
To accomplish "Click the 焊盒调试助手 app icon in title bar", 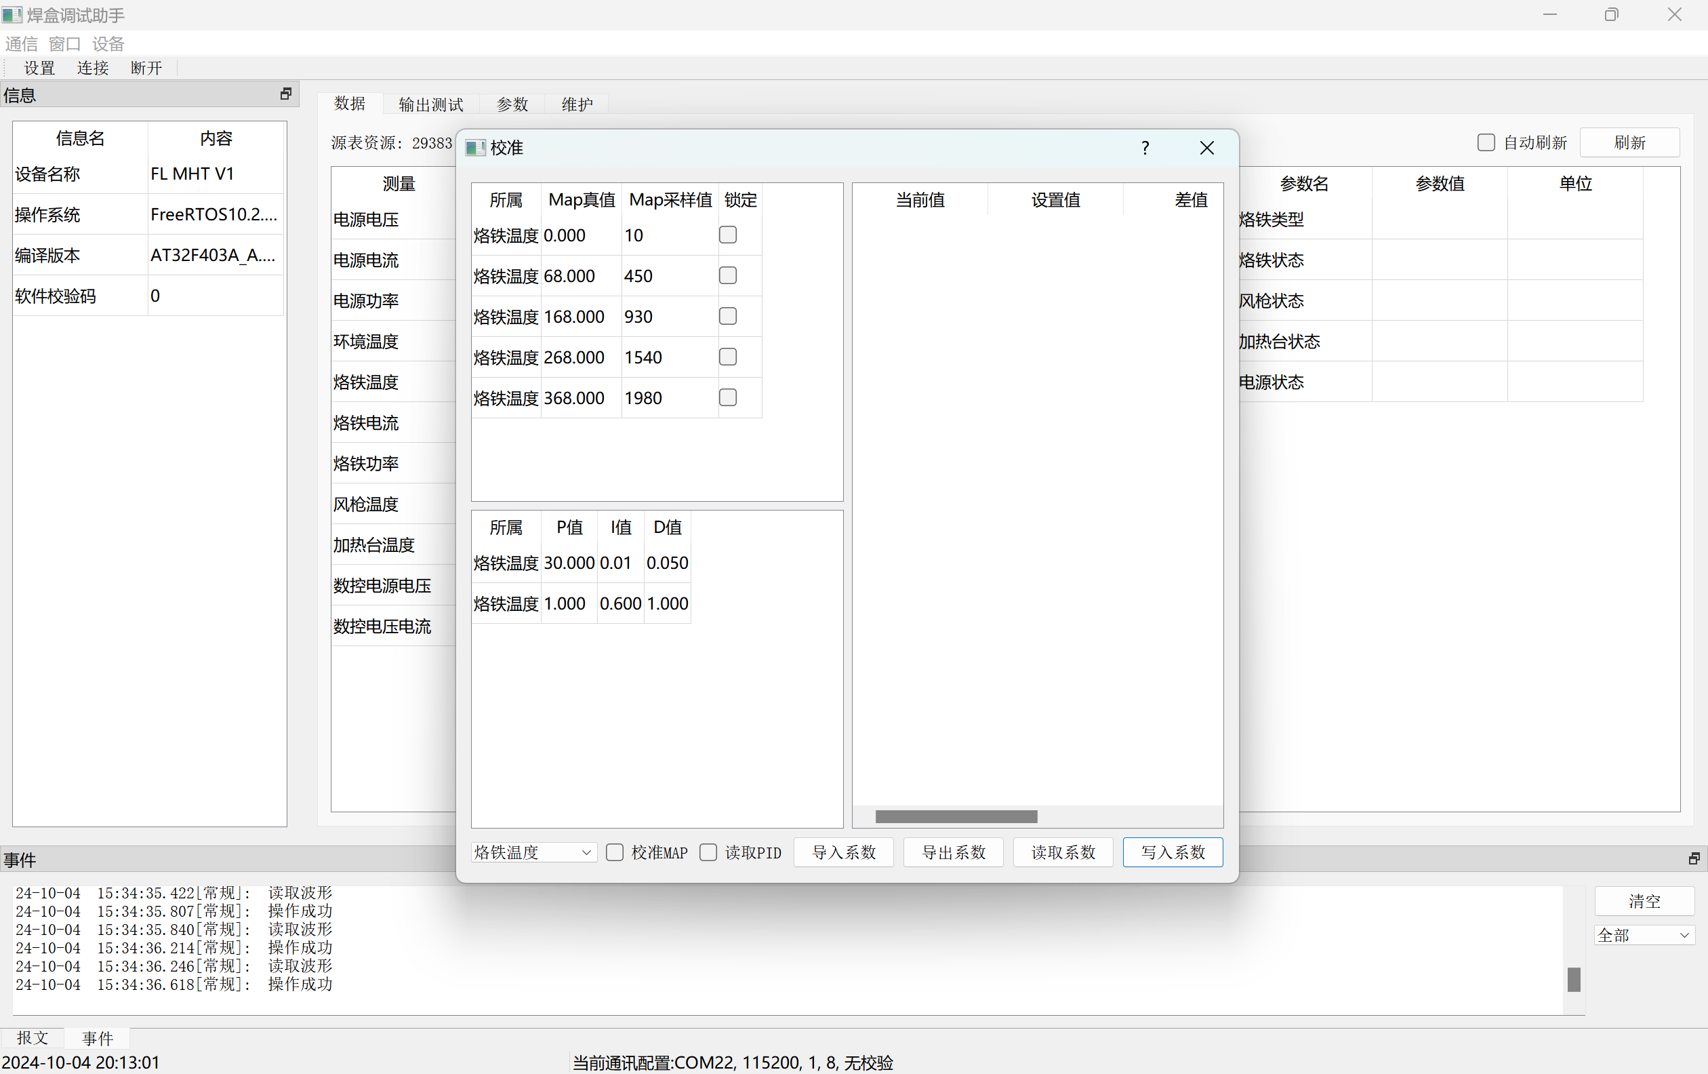I will (12, 14).
